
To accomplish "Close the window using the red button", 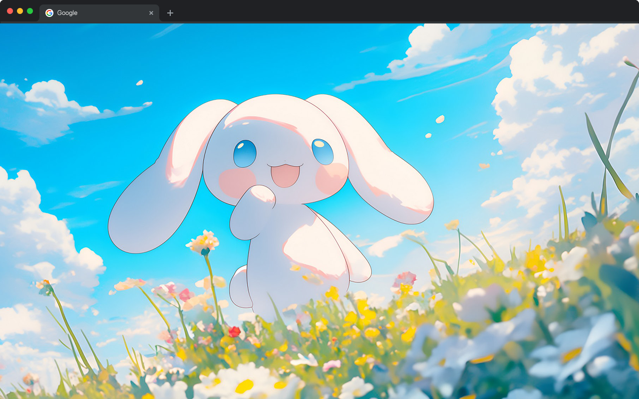I will click(10, 11).
